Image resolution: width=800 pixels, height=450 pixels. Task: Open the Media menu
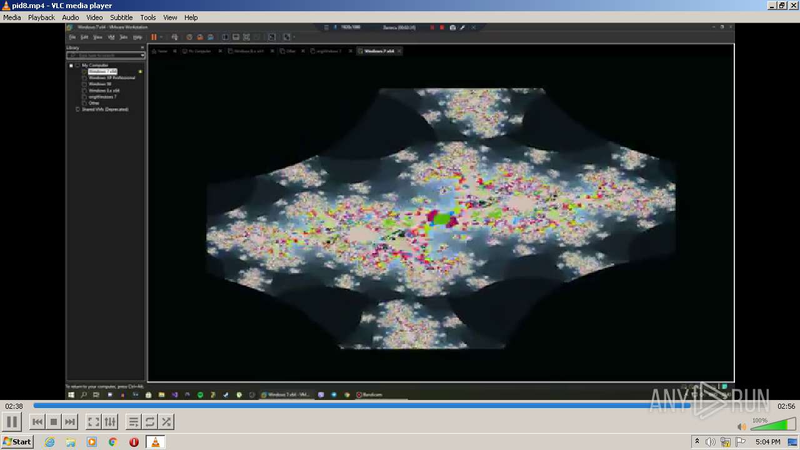(12, 17)
